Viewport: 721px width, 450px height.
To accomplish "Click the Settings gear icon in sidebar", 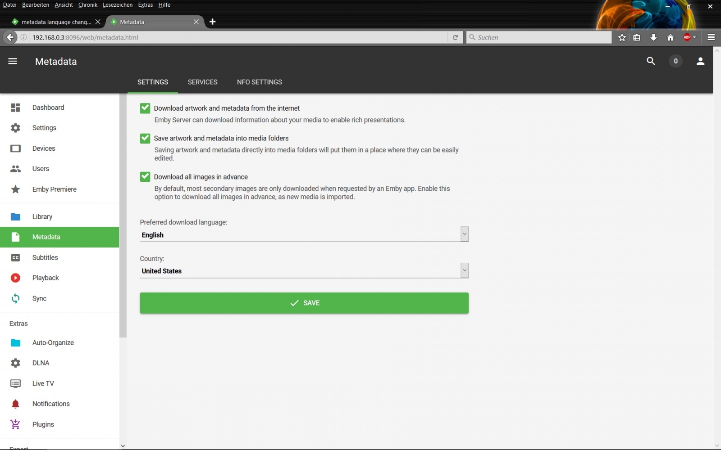I will point(15,128).
